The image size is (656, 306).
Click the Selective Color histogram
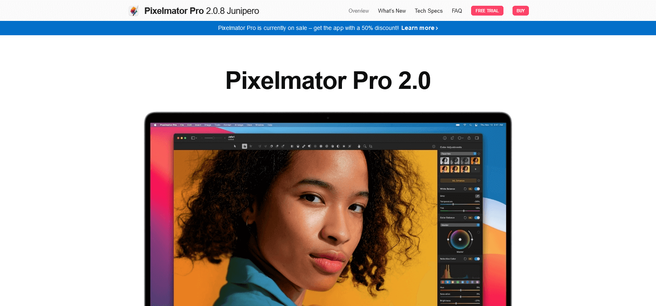(x=460, y=272)
